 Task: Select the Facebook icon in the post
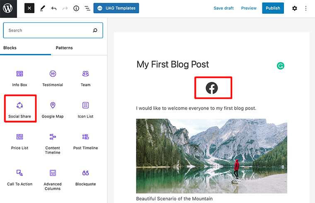(x=212, y=88)
